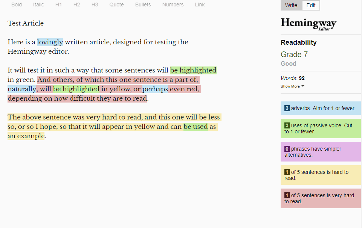Click the green 'be used' phrase
The width and height of the screenshot is (362, 228).
click(x=196, y=127)
